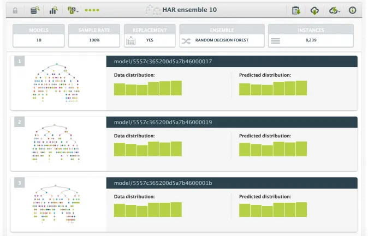368x236 pixels.
Task: Click the bar chart evaluation icon
Action: [x=54, y=10]
